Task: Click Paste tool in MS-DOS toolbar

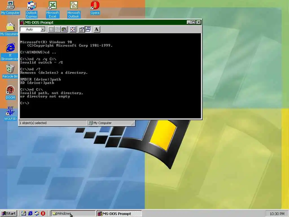Action: (64, 29)
